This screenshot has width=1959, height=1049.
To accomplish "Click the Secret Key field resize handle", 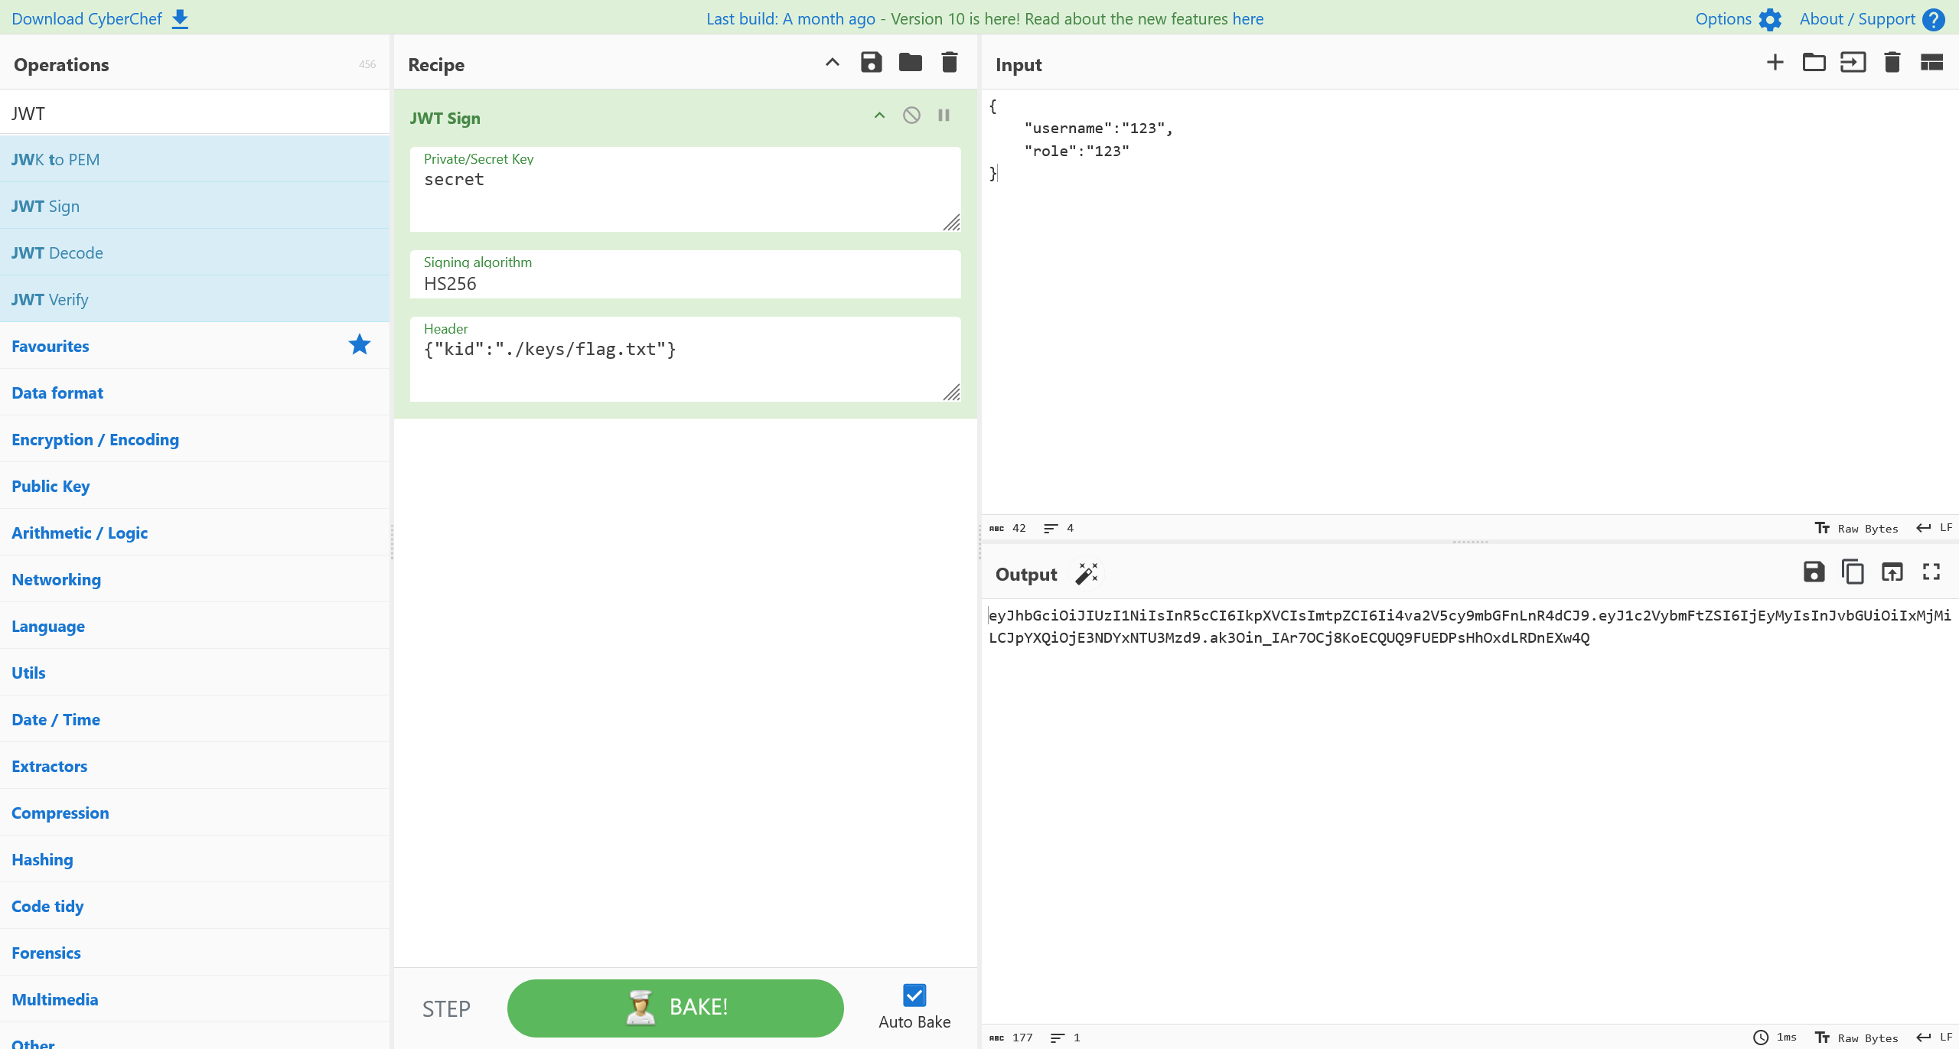I will 951,223.
